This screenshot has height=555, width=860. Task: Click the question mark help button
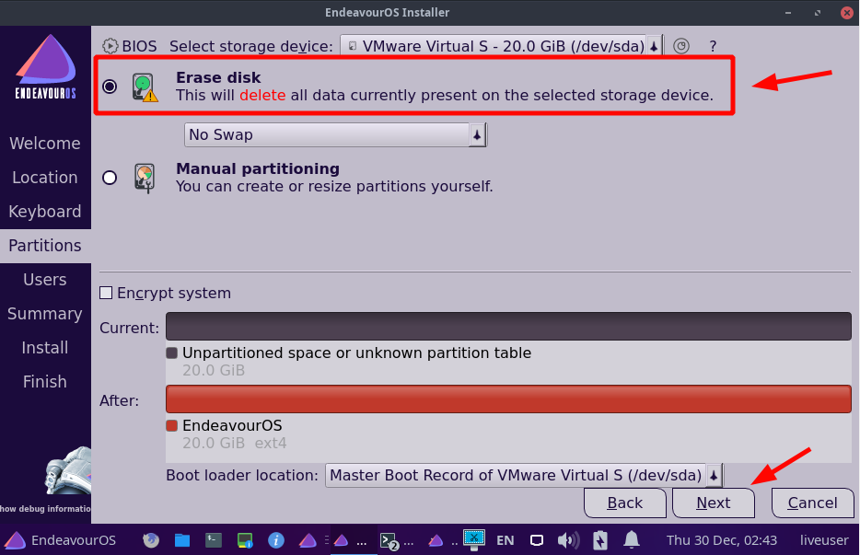pyautogui.click(x=713, y=46)
